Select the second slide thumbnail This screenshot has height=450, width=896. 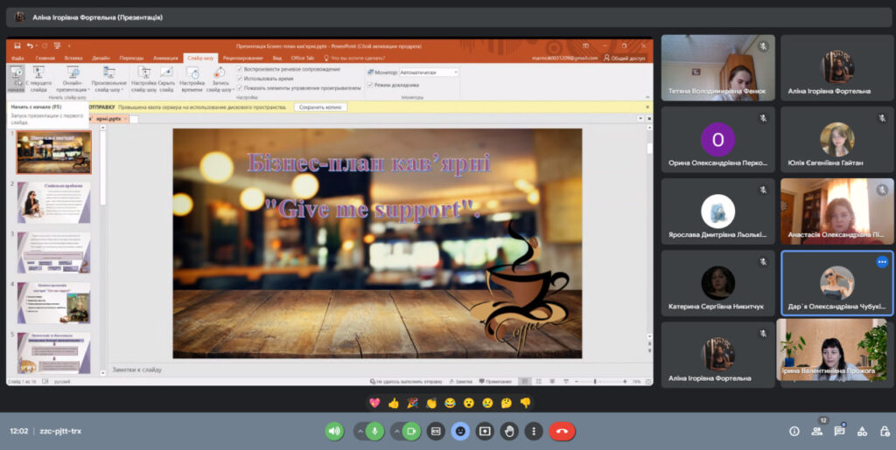coord(52,203)
